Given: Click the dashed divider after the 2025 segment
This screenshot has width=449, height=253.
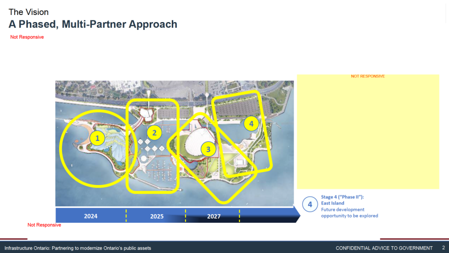Looking at the screenshot, I should point(185,216).
